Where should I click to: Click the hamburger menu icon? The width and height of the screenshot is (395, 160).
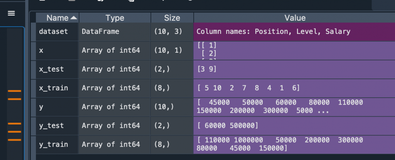(x=11, y=13)
